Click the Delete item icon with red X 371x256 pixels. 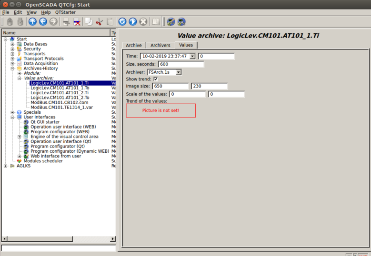77,21
